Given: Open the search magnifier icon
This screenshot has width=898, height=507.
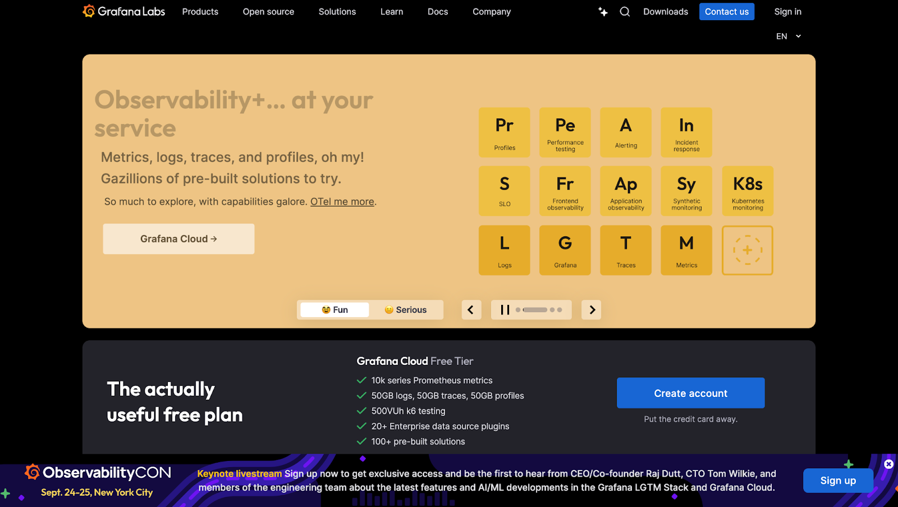Looking at the screenshot, I should click(x=625, y=12).
